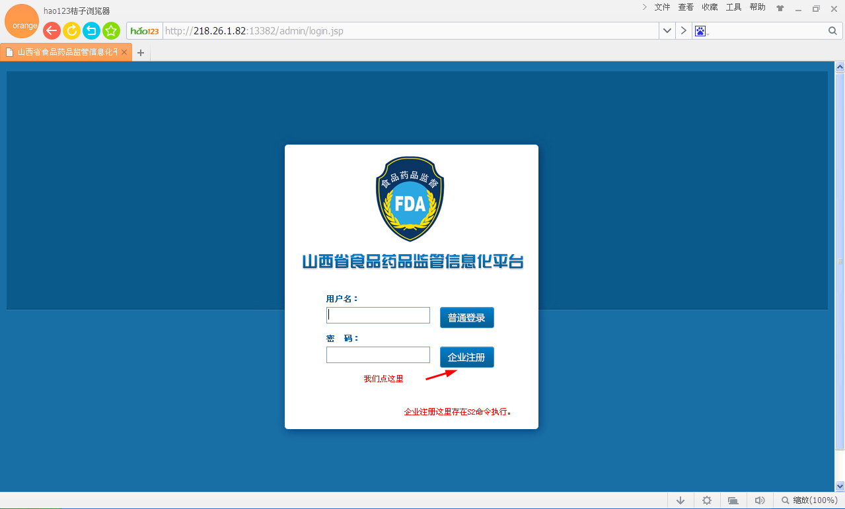The height and width of the screenshot is (509, 845).
Task: Click the vertical scrollbar up arrow
Action: click(x=840, y=67)
